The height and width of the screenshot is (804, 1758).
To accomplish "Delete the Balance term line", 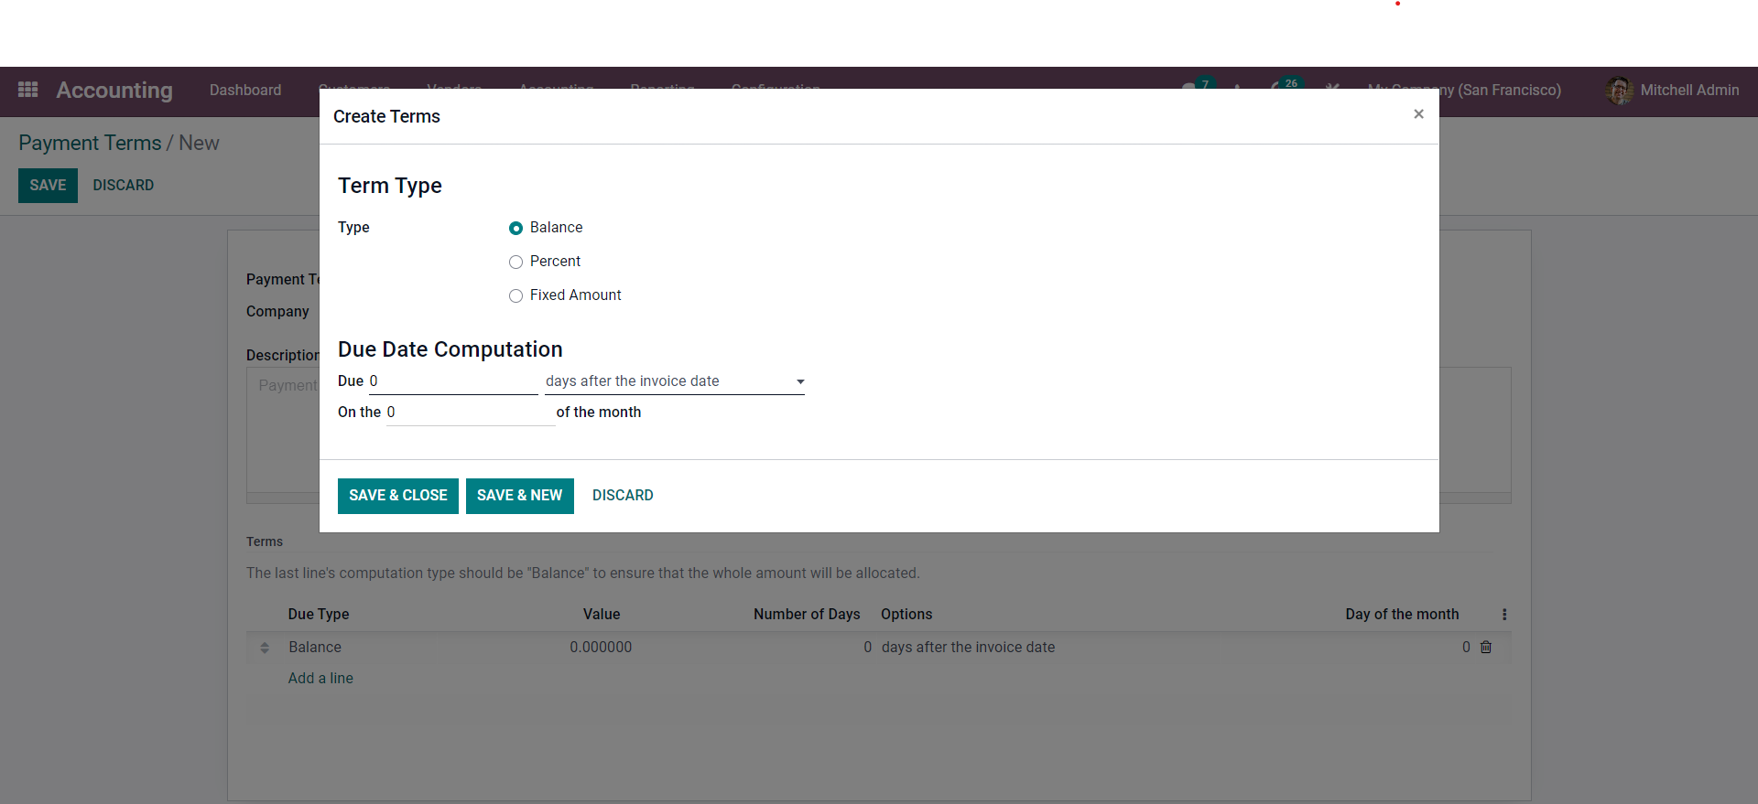I will (x=1486, y=647).
